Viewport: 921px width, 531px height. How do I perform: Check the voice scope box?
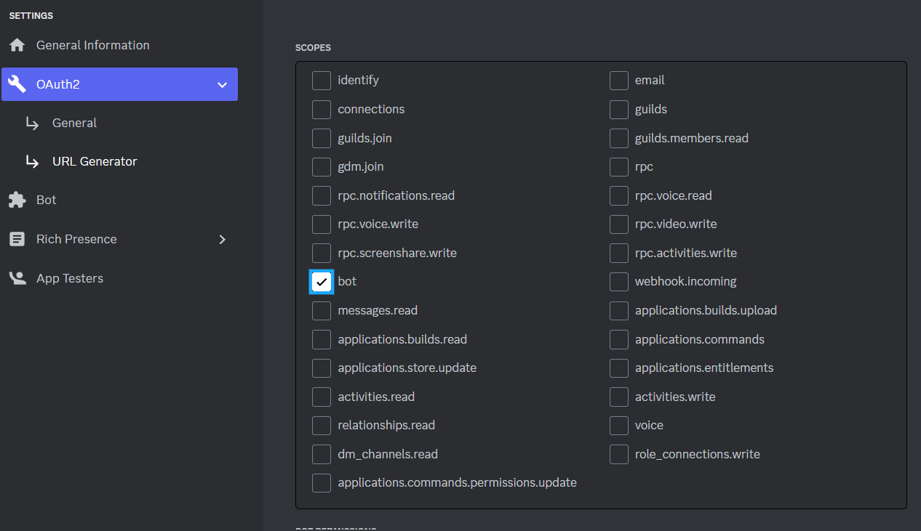619,426
